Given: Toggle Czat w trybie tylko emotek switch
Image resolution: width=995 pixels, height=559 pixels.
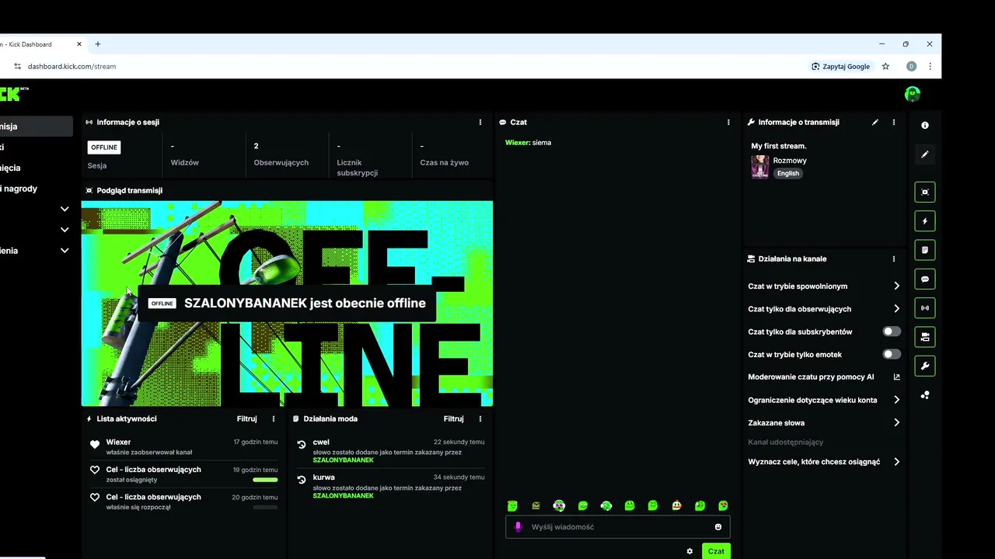Looking at the screenshot, I should point(892,354).
